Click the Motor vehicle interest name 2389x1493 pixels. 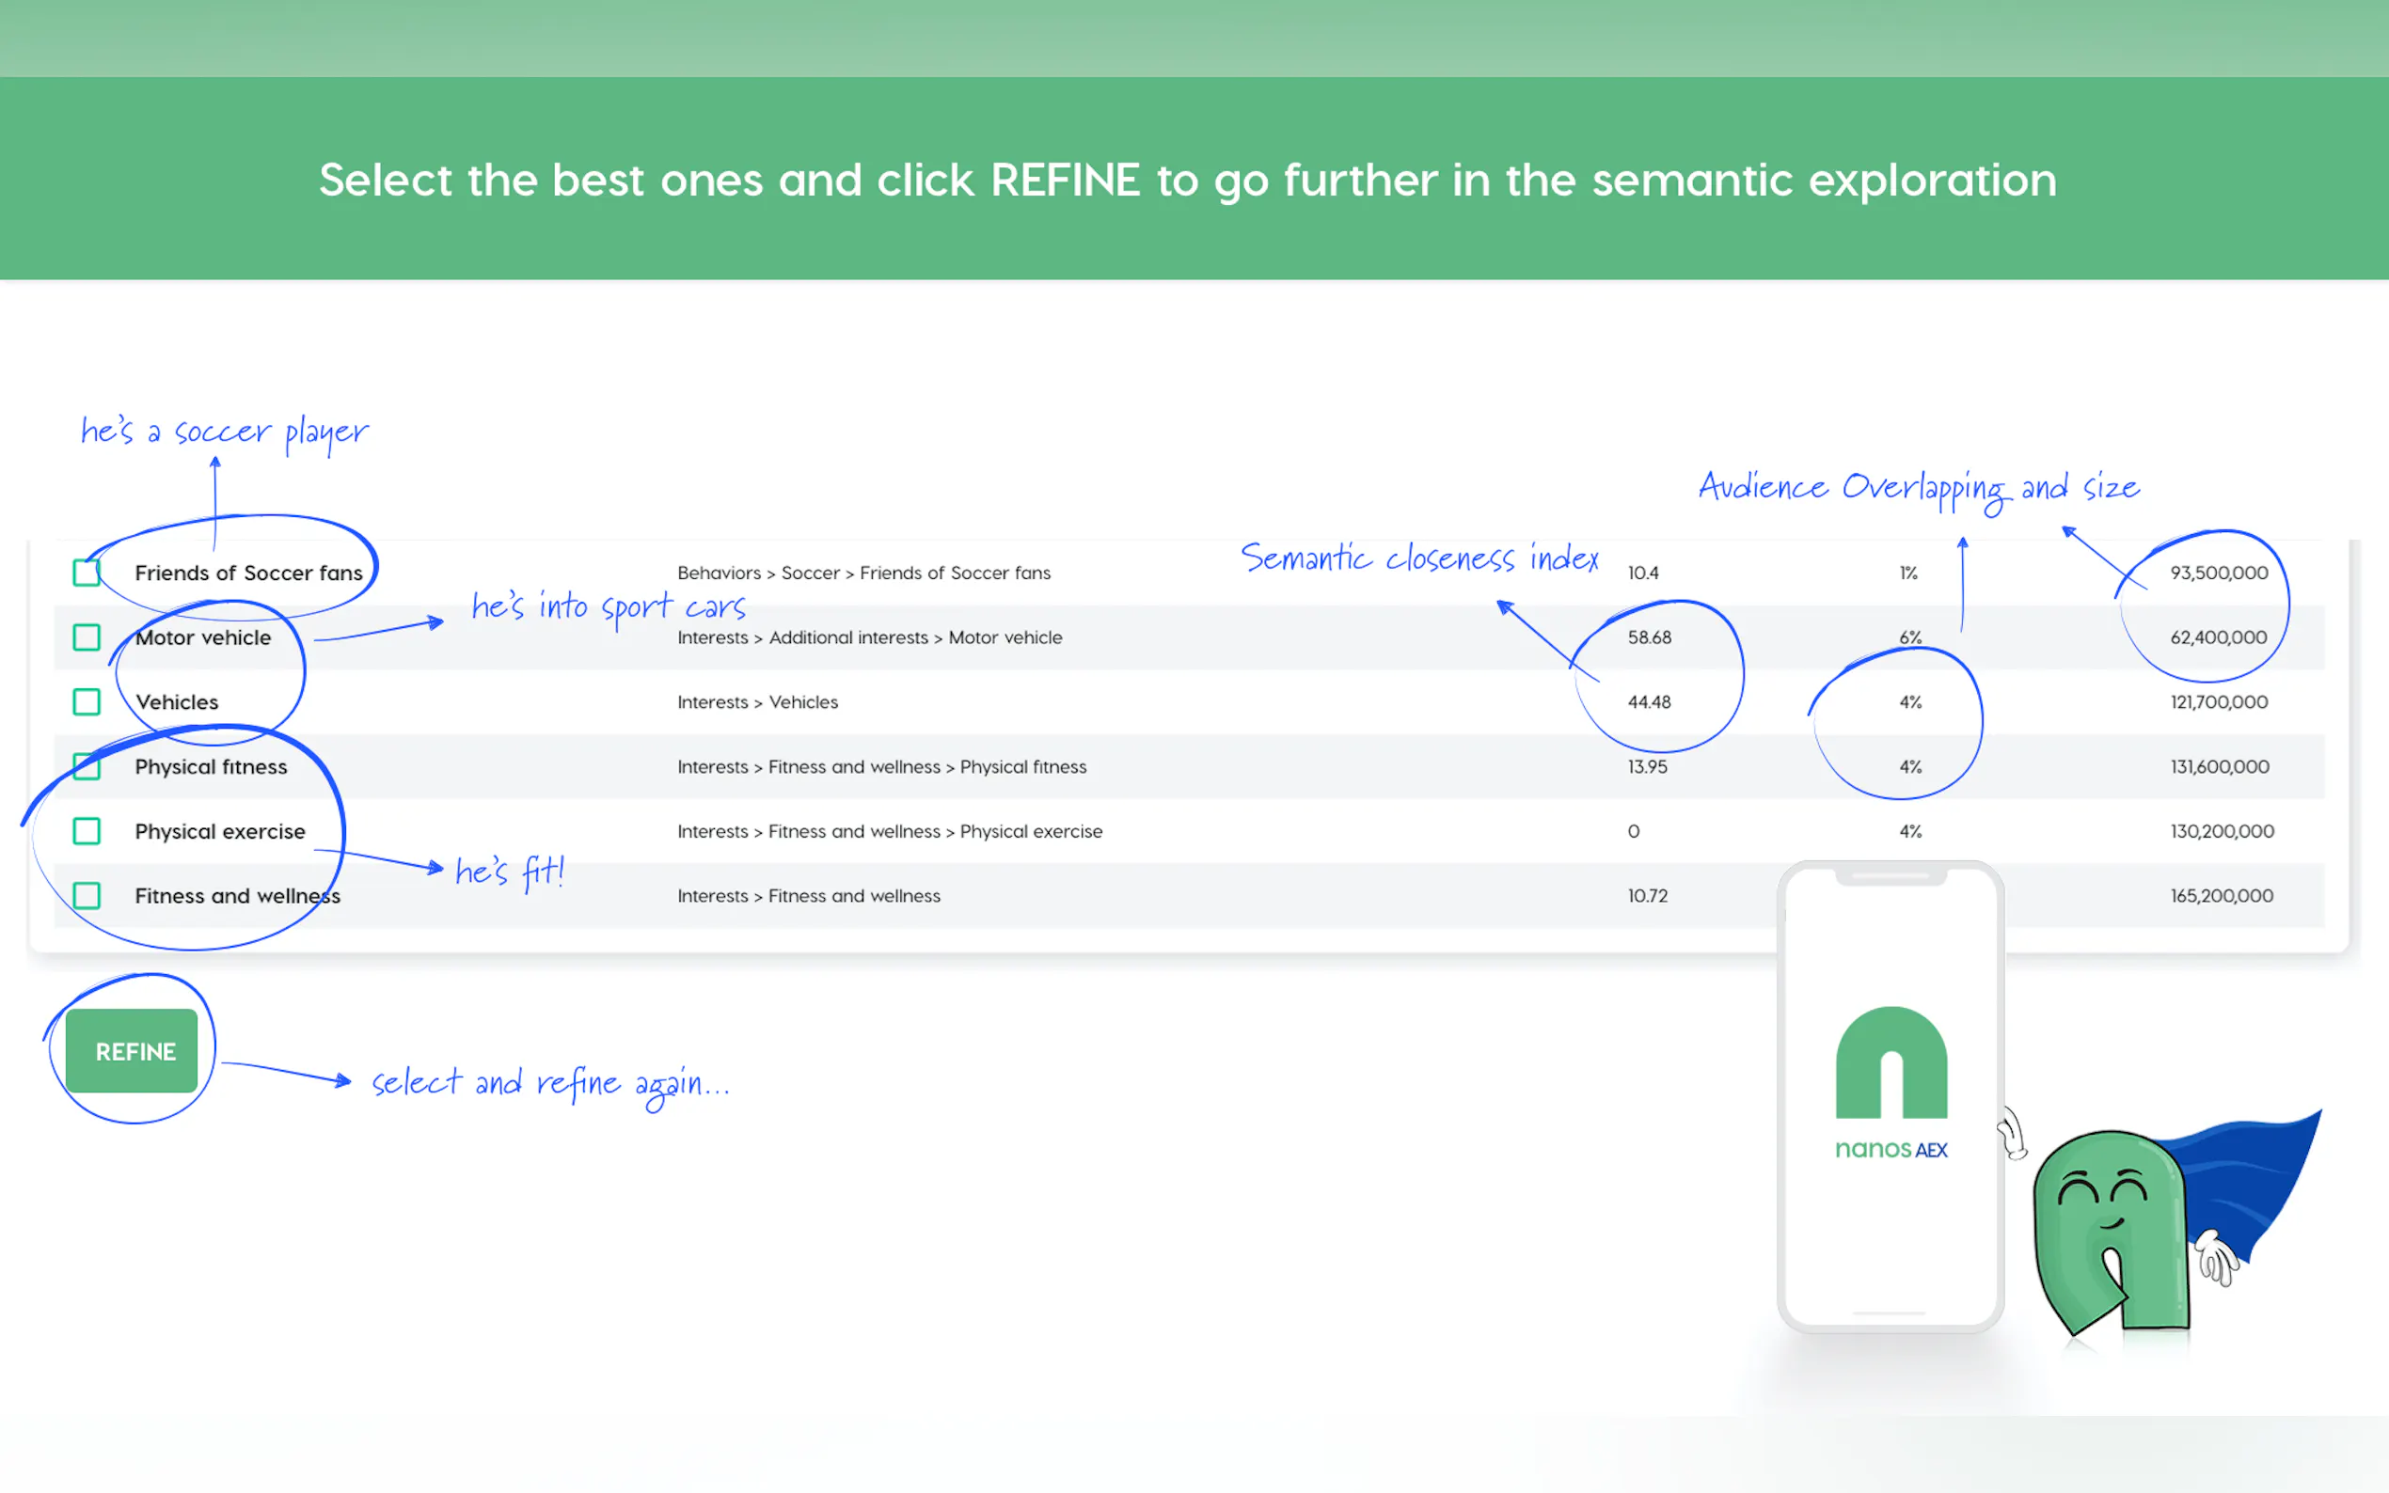point(203,637)
